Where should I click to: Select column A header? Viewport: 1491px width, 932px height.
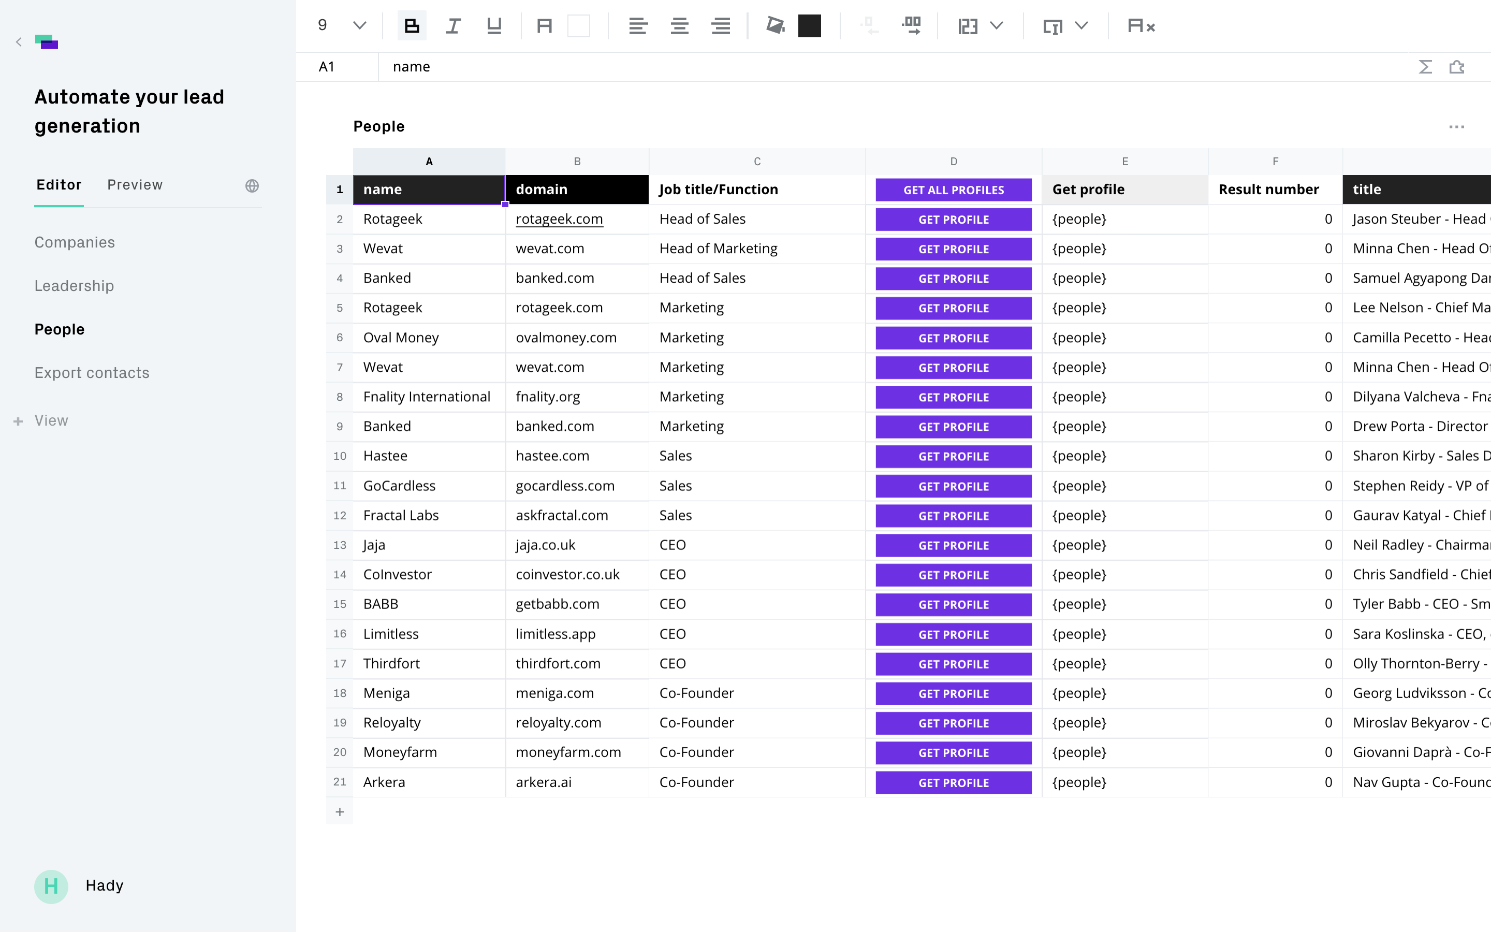tap(429, 162)
